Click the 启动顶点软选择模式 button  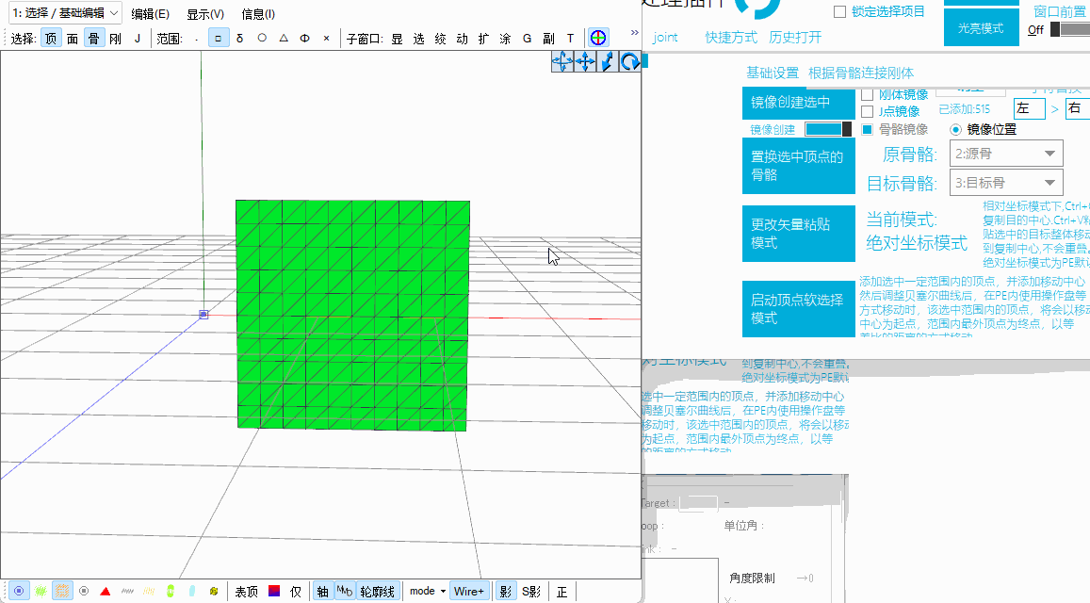pos(797,308)
